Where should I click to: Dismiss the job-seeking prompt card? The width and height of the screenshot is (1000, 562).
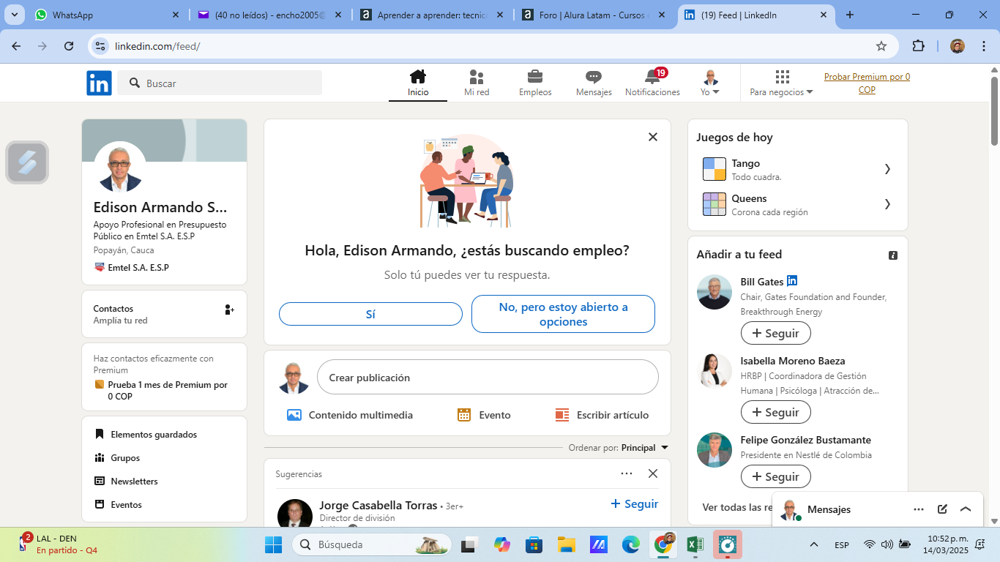(x=653, y=137)
